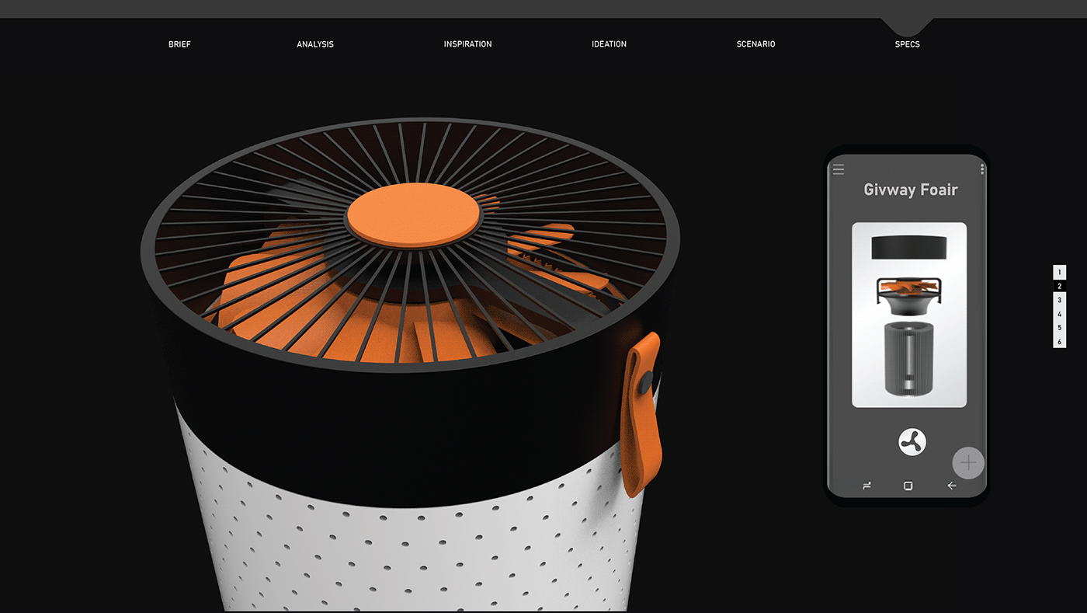Click the Givway Foair title text

pos(911,190)
